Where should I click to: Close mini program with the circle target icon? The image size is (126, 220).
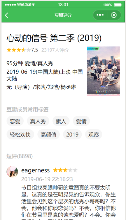point(114,15)
